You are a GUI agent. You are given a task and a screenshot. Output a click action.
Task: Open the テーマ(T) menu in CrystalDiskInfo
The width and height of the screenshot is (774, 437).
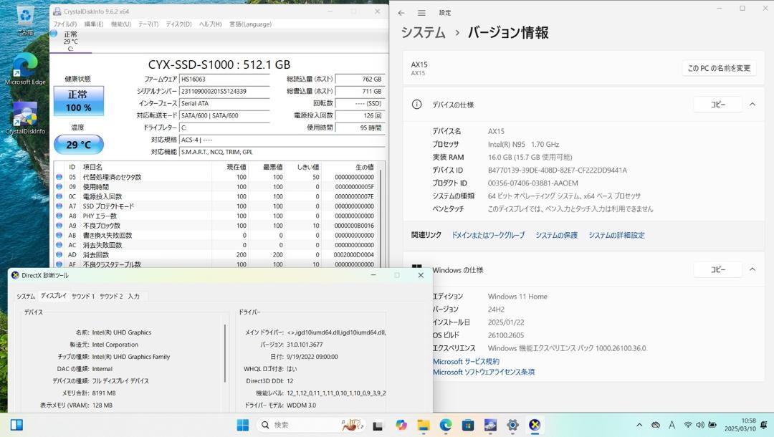(148, 24)
